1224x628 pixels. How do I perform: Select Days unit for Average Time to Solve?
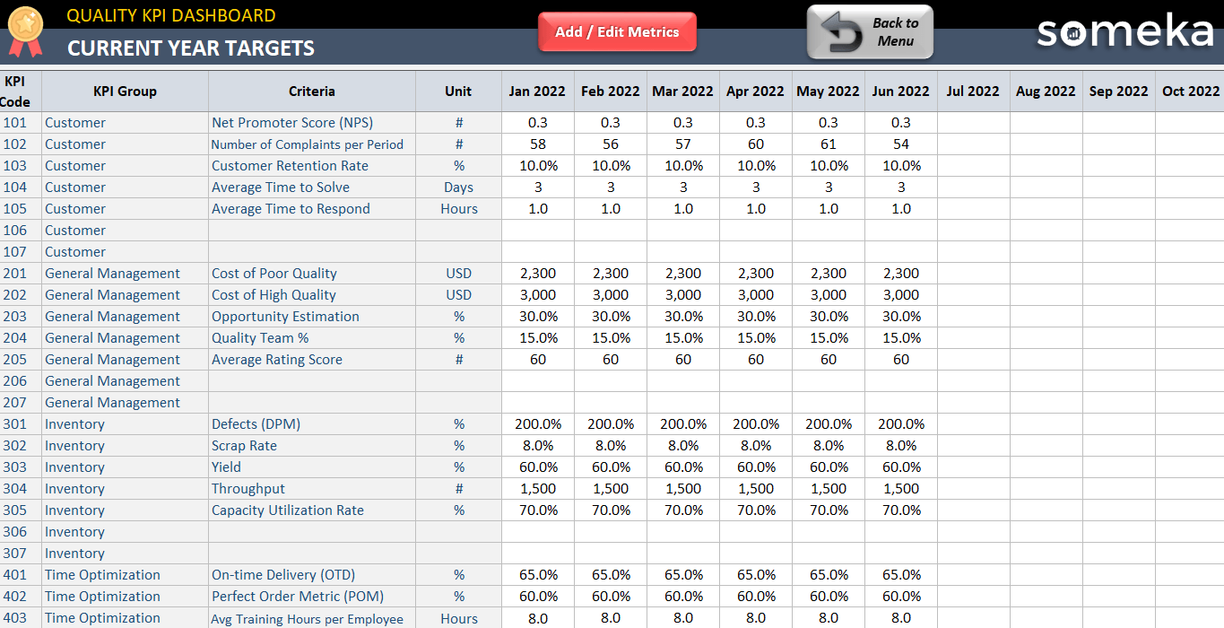458,188
